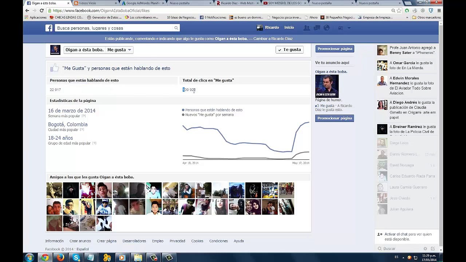The width and height of the screenshot is (466, 262).
Task: Open the friend requests icon
Action: (x=307, y=28)
